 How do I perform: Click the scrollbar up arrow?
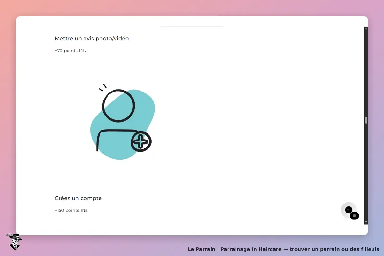pyautogui.click(x=366, y=28)
